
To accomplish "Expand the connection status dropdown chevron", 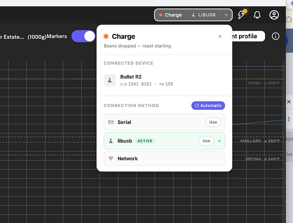I will pyautogui.click(x=226, y=15).
